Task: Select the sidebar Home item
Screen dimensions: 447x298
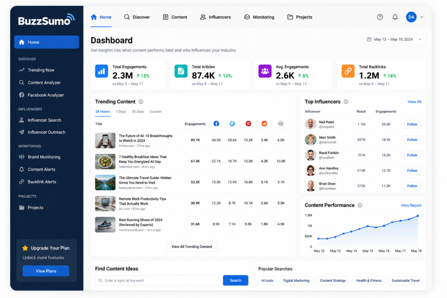Action: pos(46,42)
